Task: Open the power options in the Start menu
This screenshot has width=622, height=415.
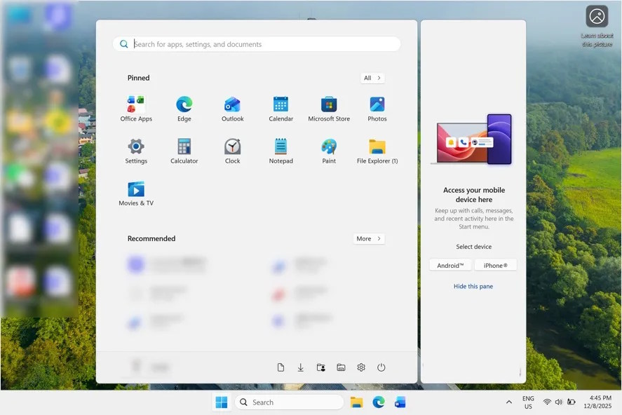Action: tap(381, 367)
